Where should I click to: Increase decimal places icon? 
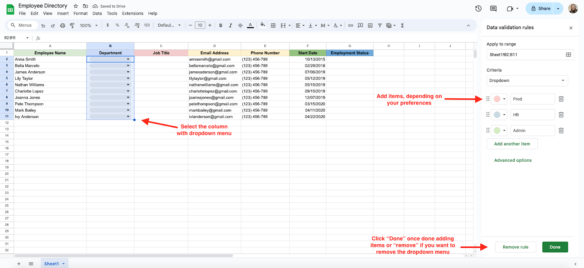(137, 25)
